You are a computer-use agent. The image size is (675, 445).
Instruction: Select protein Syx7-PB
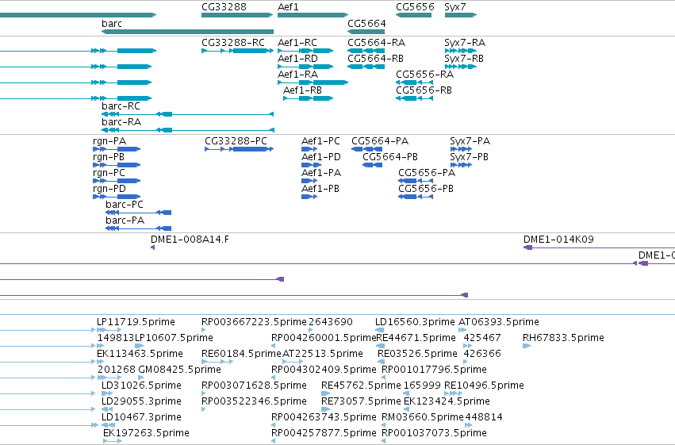461,165
